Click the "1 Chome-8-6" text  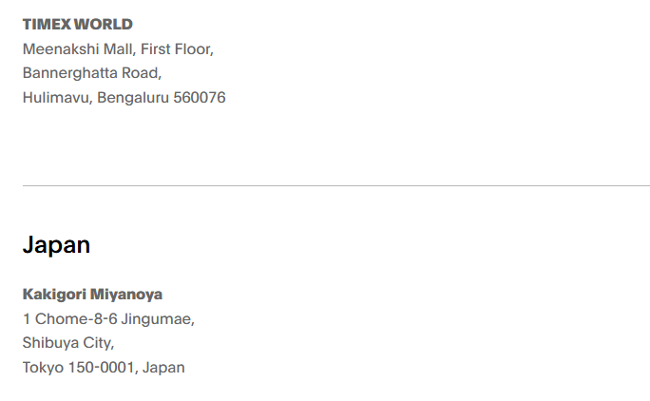tap(63, 319)
